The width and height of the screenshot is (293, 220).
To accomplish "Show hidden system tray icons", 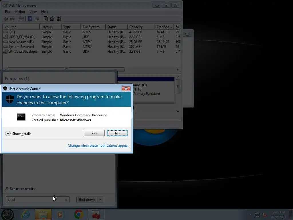I will [x=250, y=215].
